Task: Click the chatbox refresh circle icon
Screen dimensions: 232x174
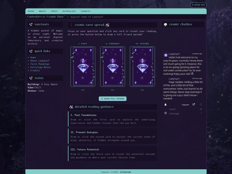Action: (x=201, y=104)
